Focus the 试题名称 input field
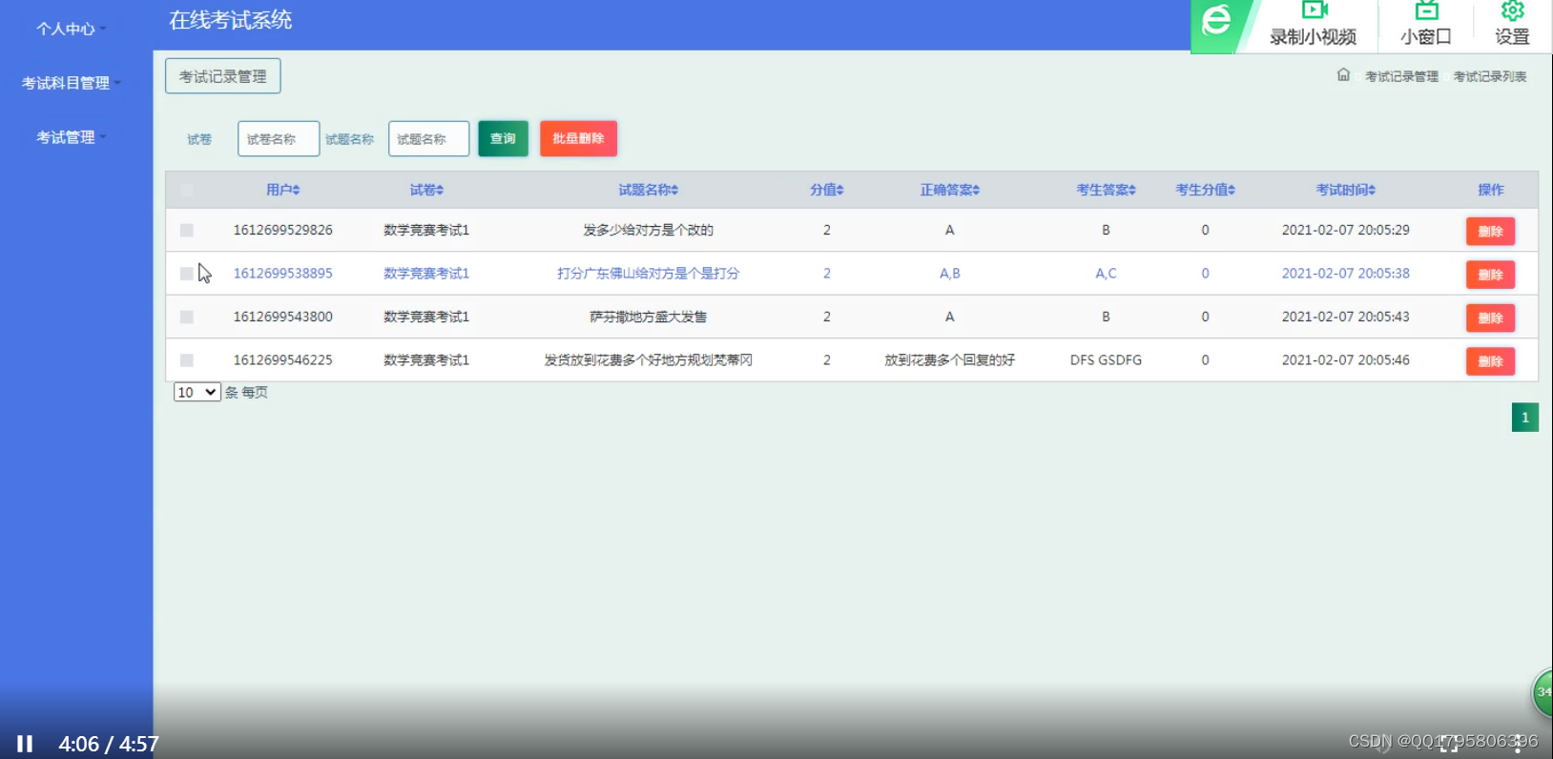This screenshot has height=759, width=1553. point(428,138)
